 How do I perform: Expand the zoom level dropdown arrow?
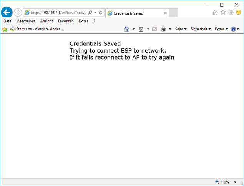[x=235, y=182]
